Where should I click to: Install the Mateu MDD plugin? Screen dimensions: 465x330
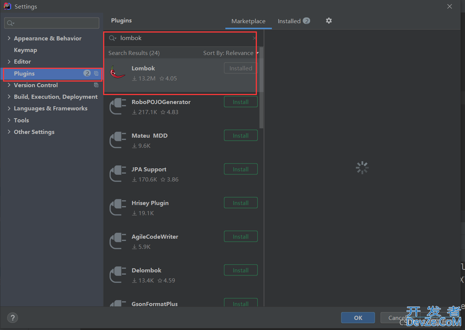(241, 135)
